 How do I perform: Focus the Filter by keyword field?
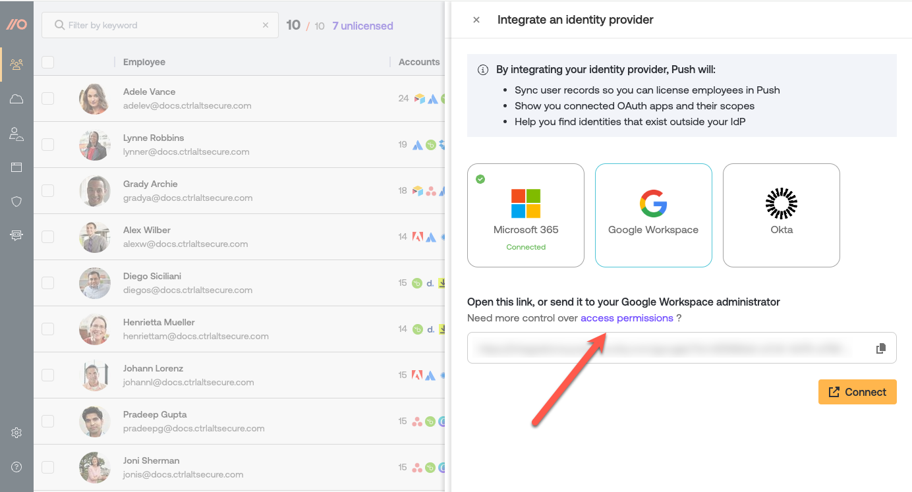click(x=160, y=25)
